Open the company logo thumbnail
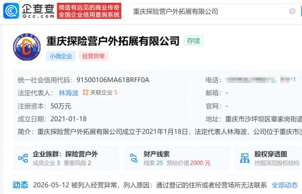 coord(27,47)
